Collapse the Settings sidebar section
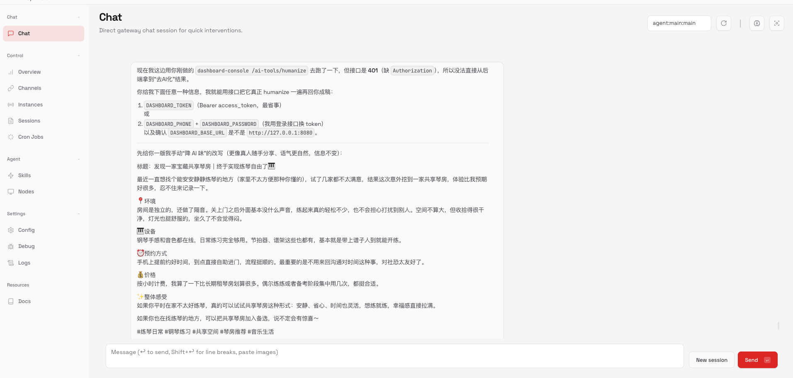This screenshot has width=793, height=378. click(x=78, y=214)
